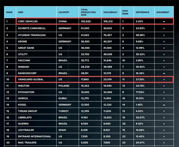
Task: Click the 2.80% difference value
Action: click(x=140, y=60)
